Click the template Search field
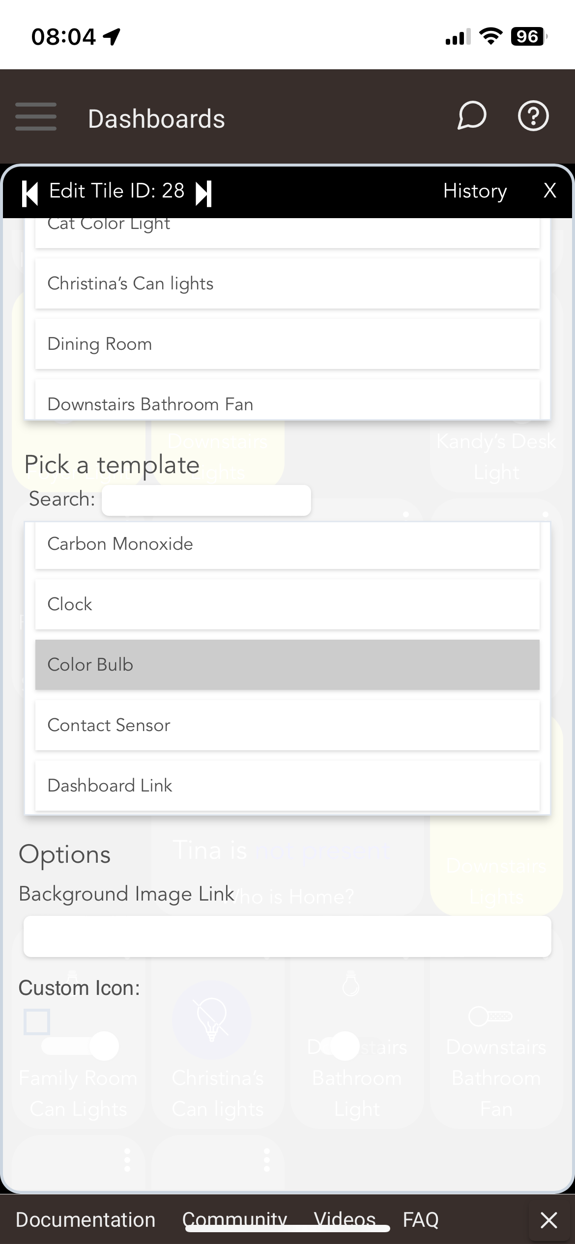 point(206,500)
